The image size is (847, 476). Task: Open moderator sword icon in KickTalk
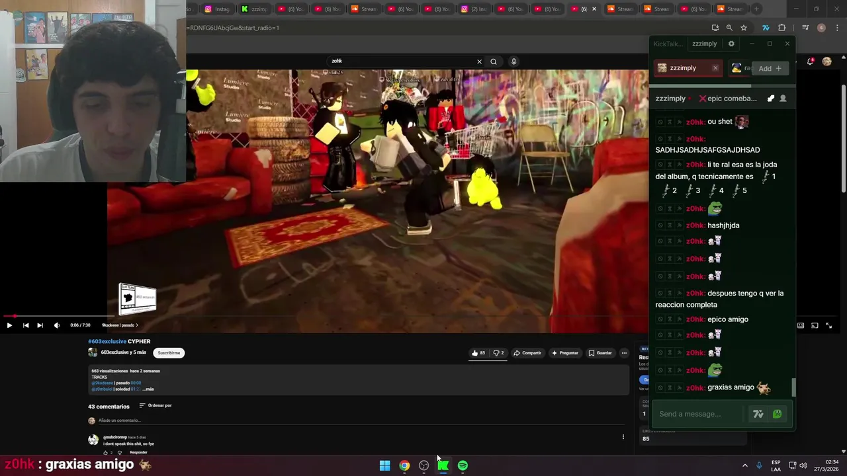pos(771,99)
